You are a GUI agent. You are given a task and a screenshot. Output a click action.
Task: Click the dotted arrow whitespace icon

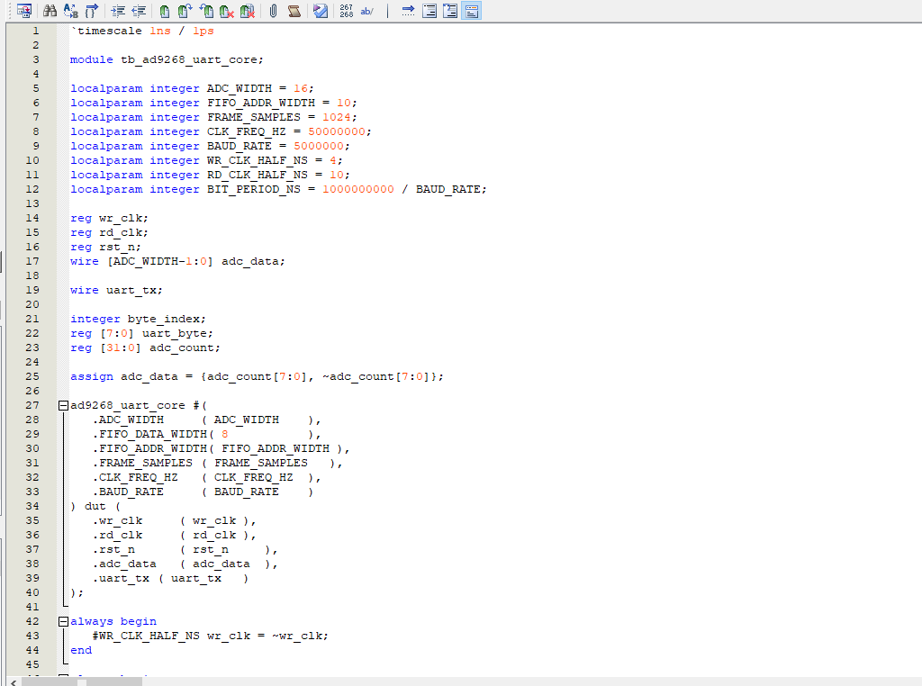(408, 11)
